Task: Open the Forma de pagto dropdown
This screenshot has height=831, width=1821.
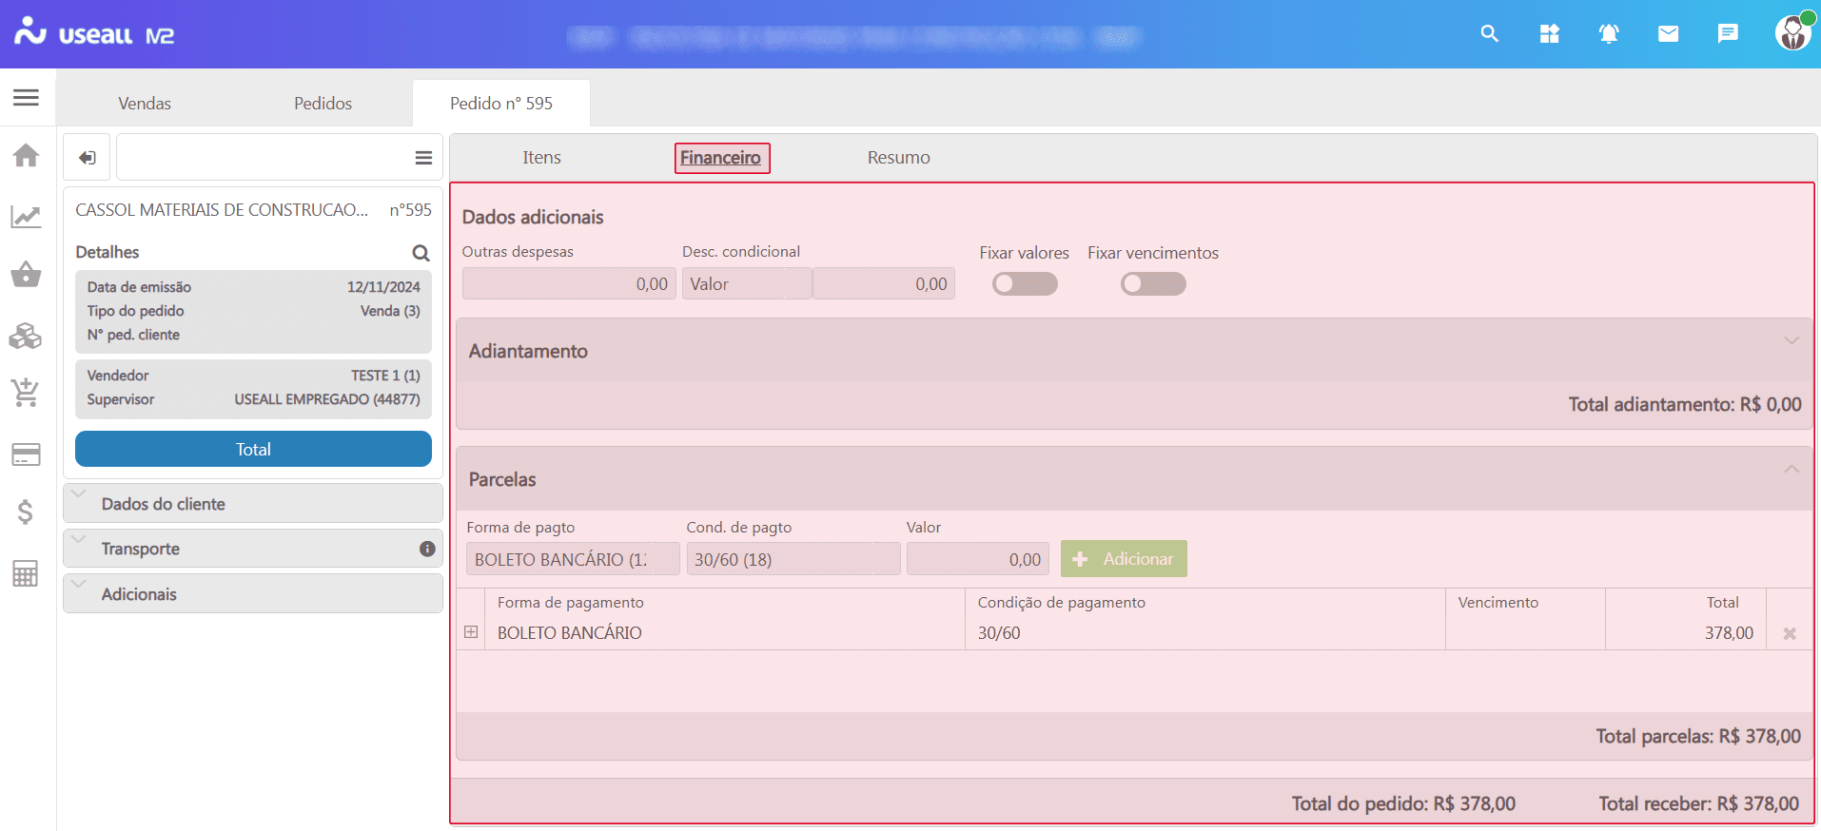Action: coord(572,559)
